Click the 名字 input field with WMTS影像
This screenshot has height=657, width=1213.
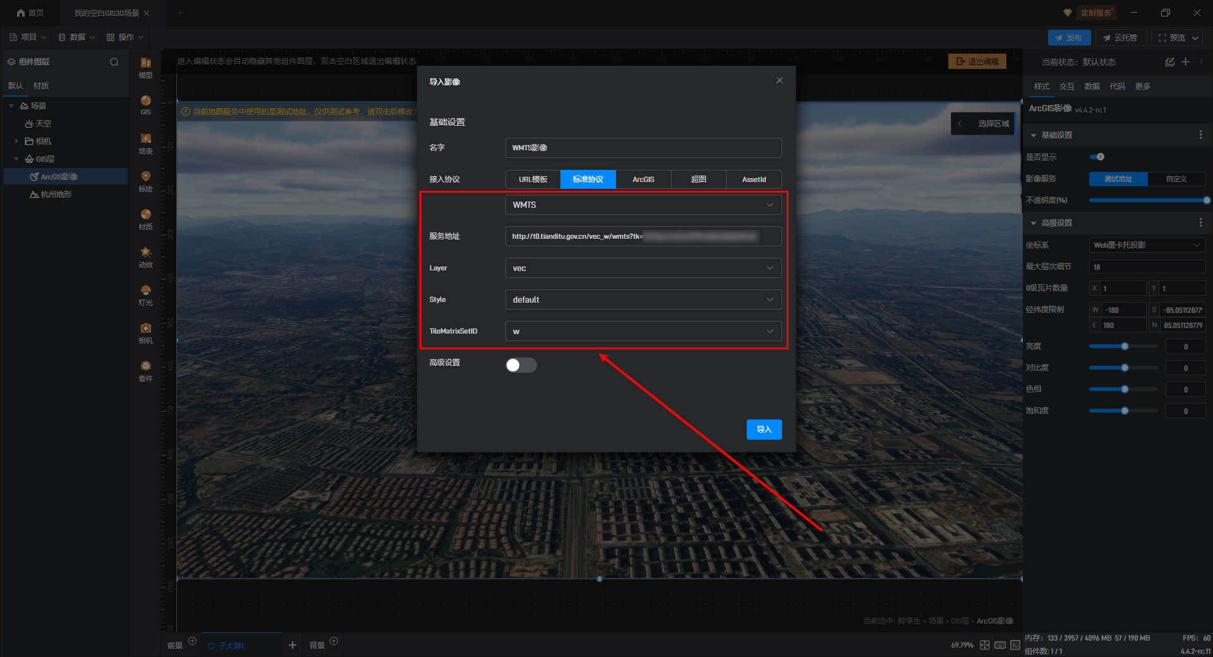point(643,148)
